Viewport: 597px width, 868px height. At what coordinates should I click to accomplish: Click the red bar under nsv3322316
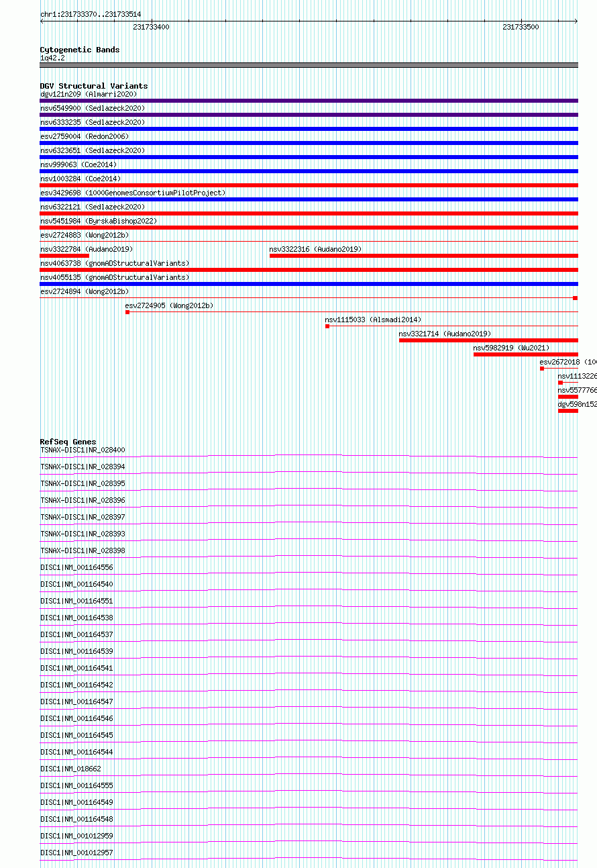pos(424,256)
